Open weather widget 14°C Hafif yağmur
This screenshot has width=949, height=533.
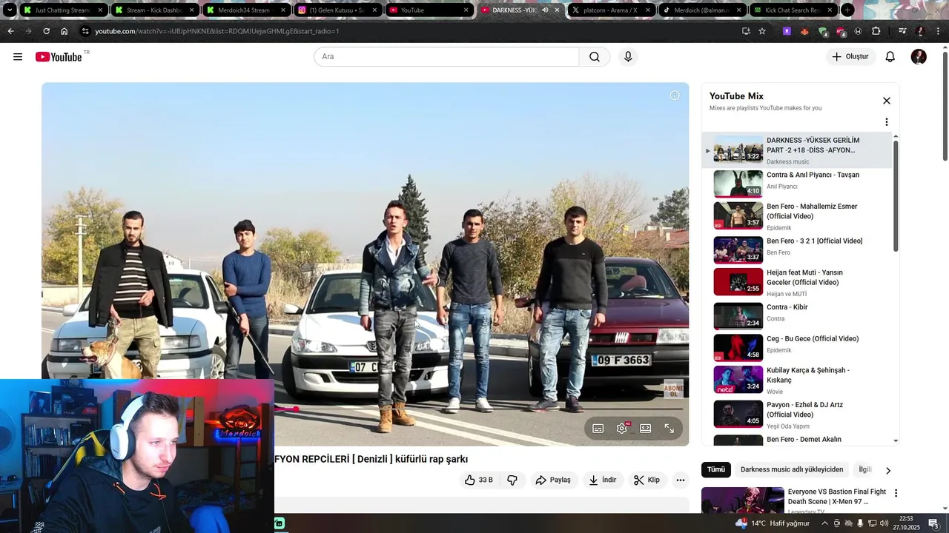[773, 523]
